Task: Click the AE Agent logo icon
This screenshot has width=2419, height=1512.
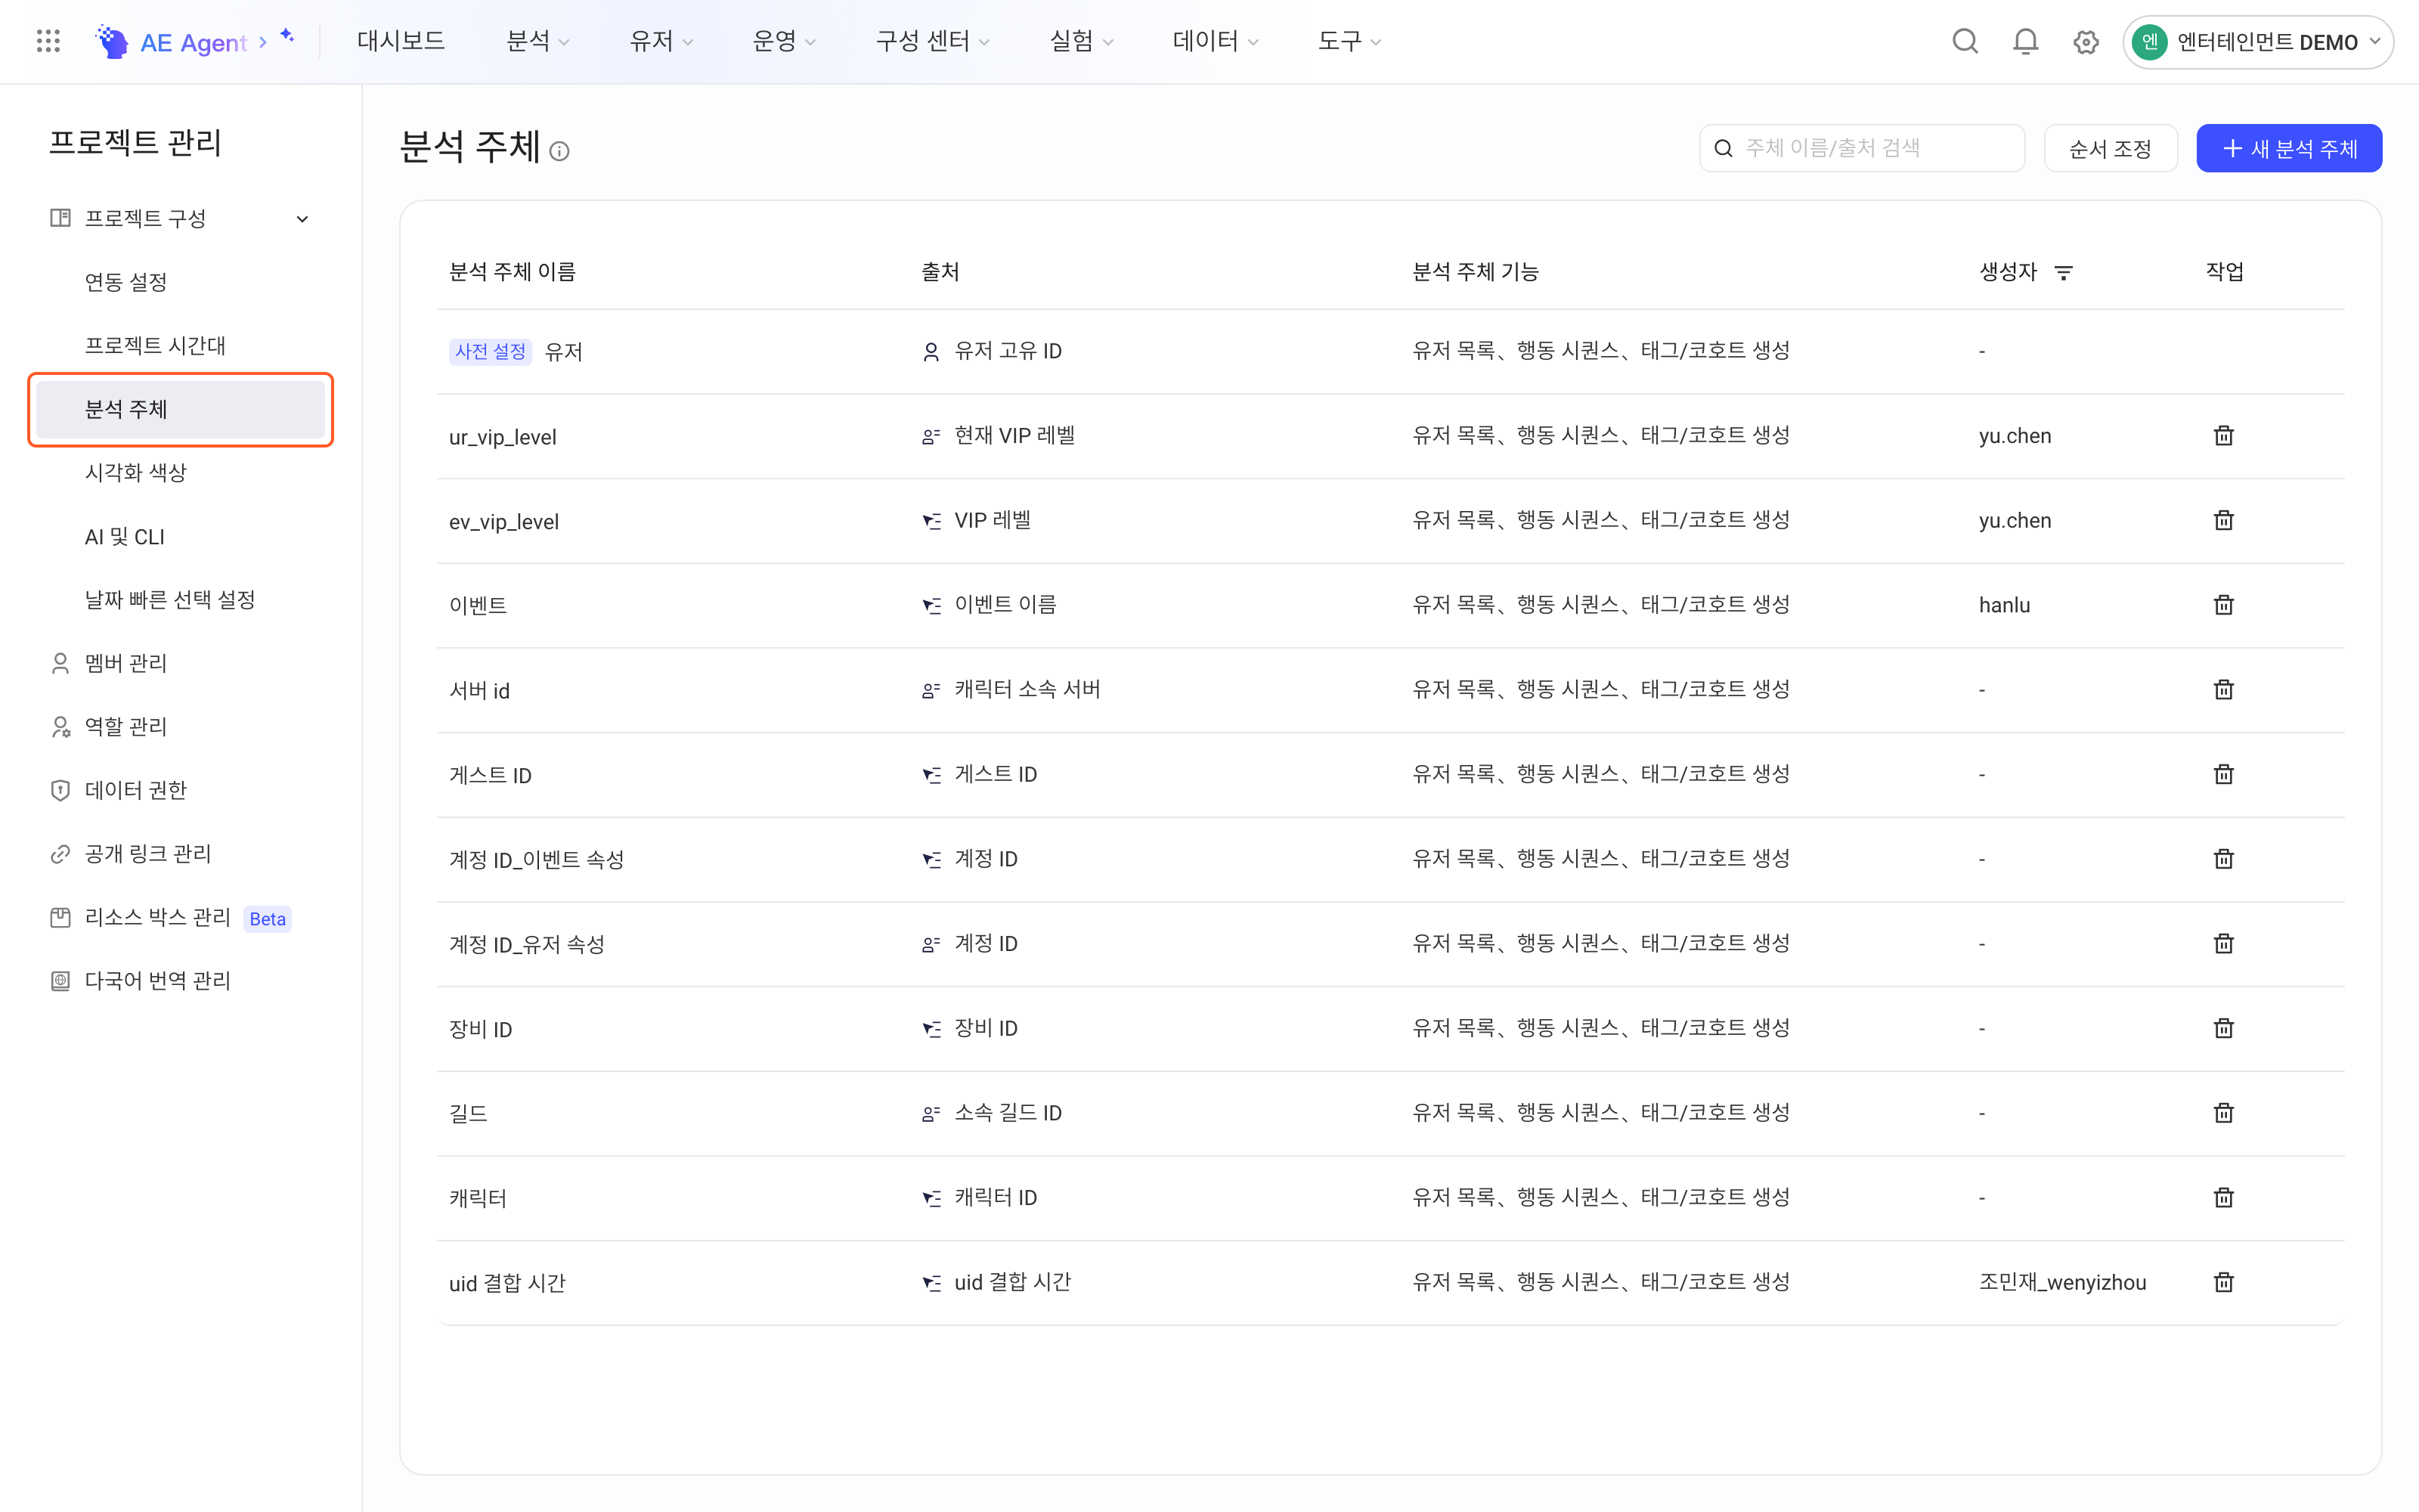Action: (112, 41)
